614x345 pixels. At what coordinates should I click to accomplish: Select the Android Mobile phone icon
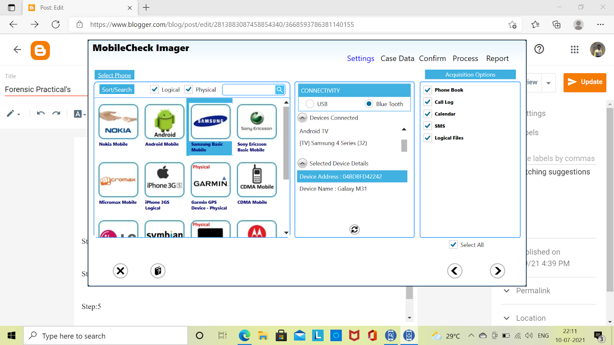click(x=165, y=122)
